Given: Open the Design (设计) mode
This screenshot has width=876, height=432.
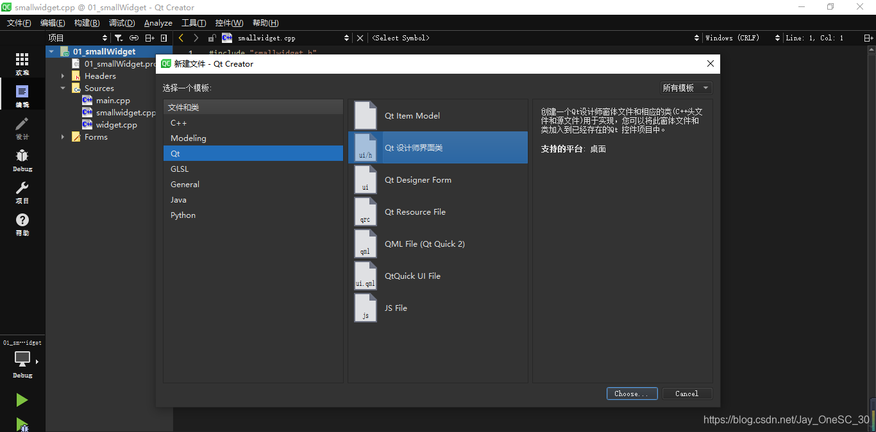Looking at the screenshot, I should point(22,128).
